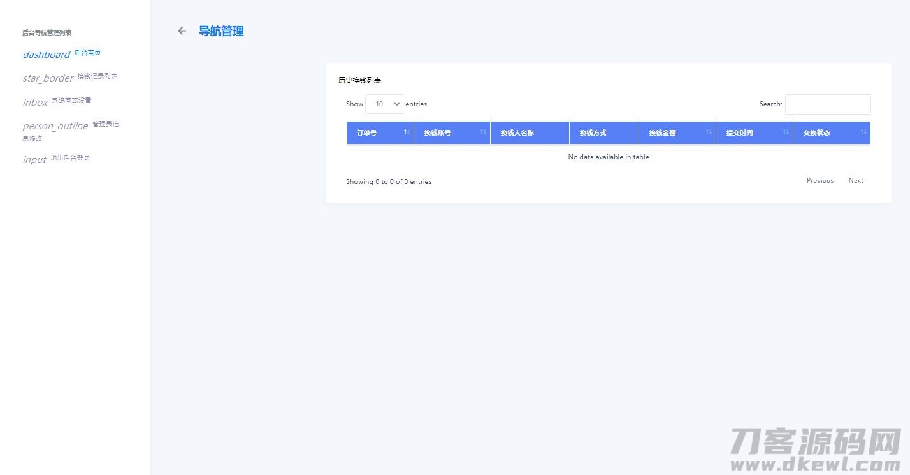Click sort arrows in 换钱账号 column header

(x=483, y=132)
